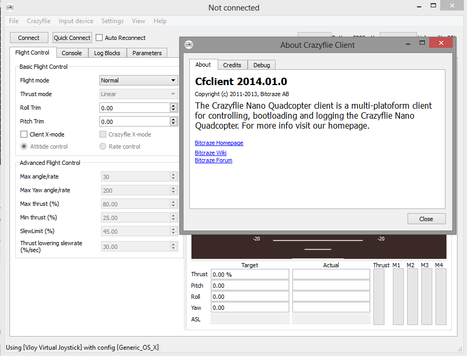Expand the Thrust mode combo box
The width and height of the screenshot is (467, 356).
point(139,94)
